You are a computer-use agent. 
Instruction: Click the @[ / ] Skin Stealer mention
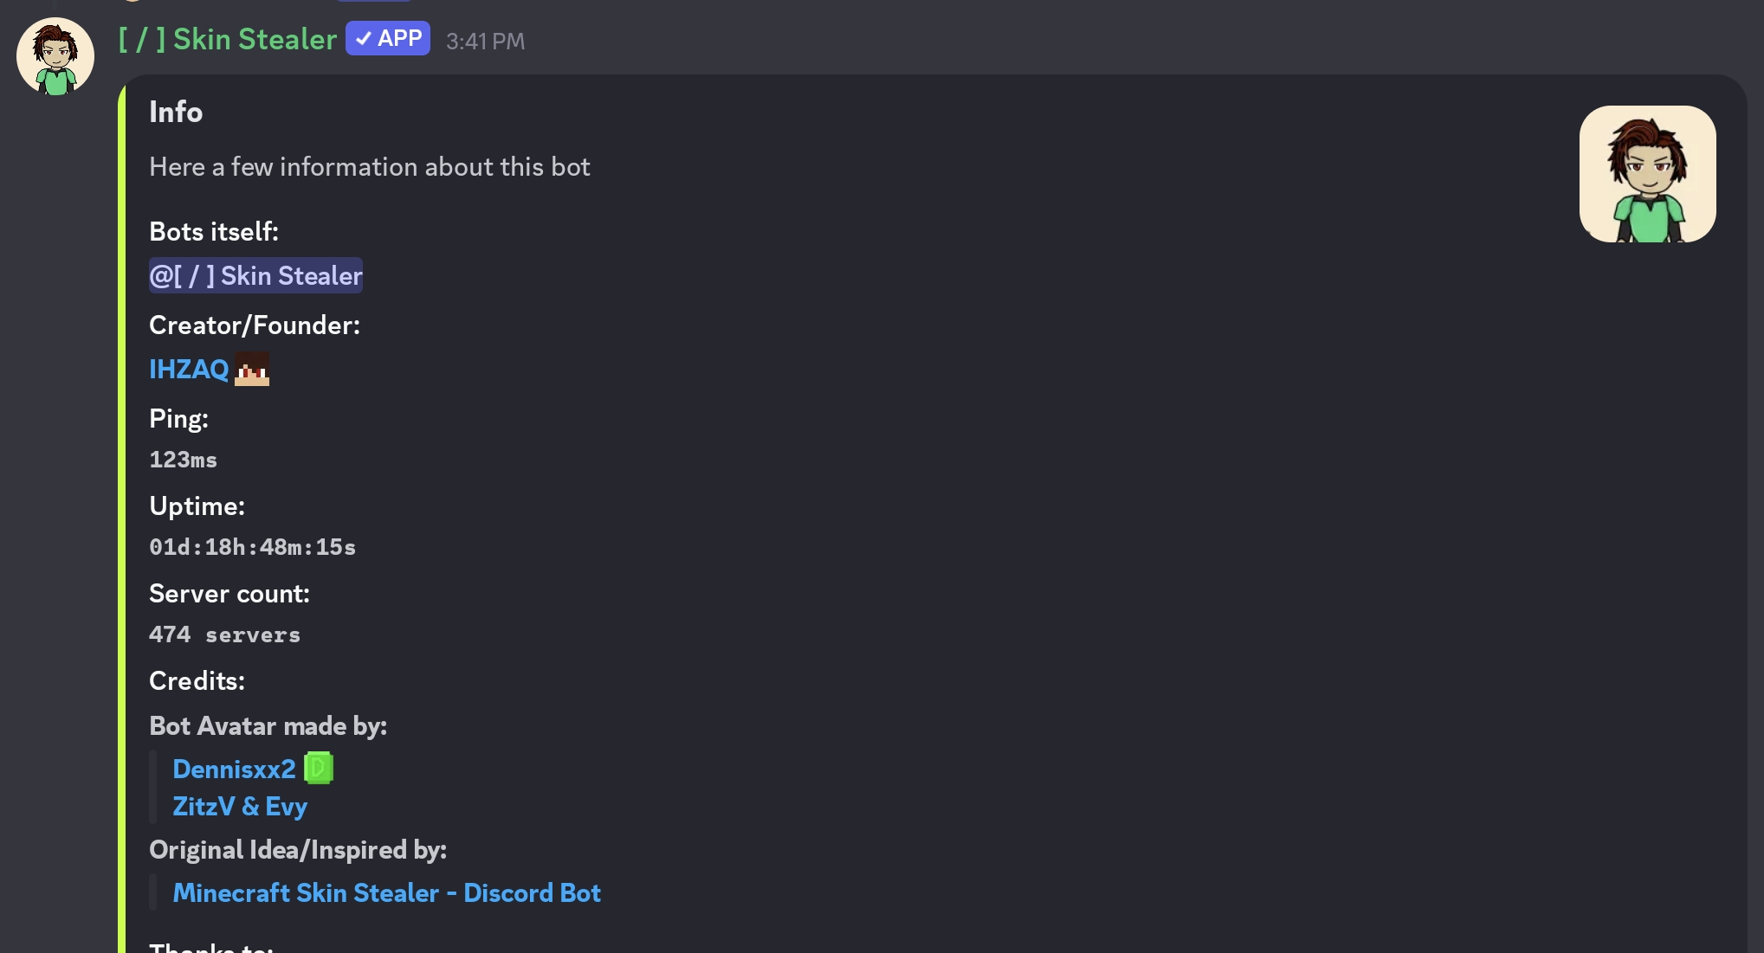click(255, 276)
